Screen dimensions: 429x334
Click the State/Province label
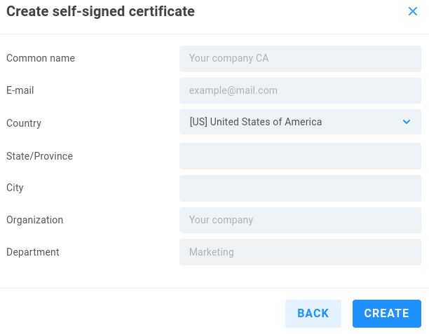39,156
